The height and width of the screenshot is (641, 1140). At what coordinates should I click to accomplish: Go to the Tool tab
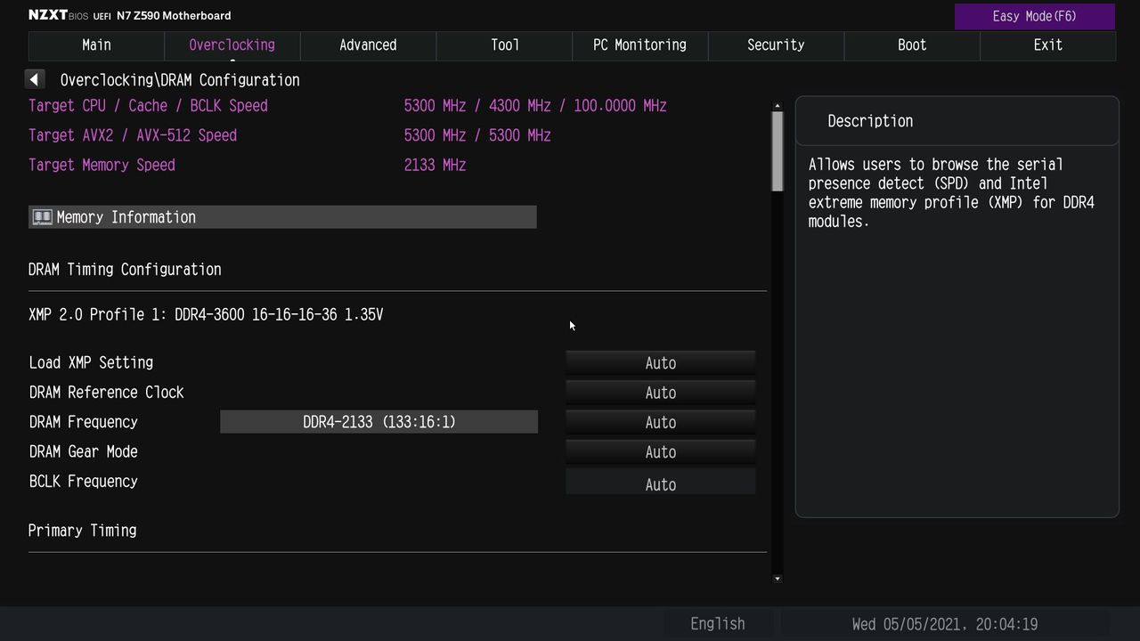click(504, 45)
